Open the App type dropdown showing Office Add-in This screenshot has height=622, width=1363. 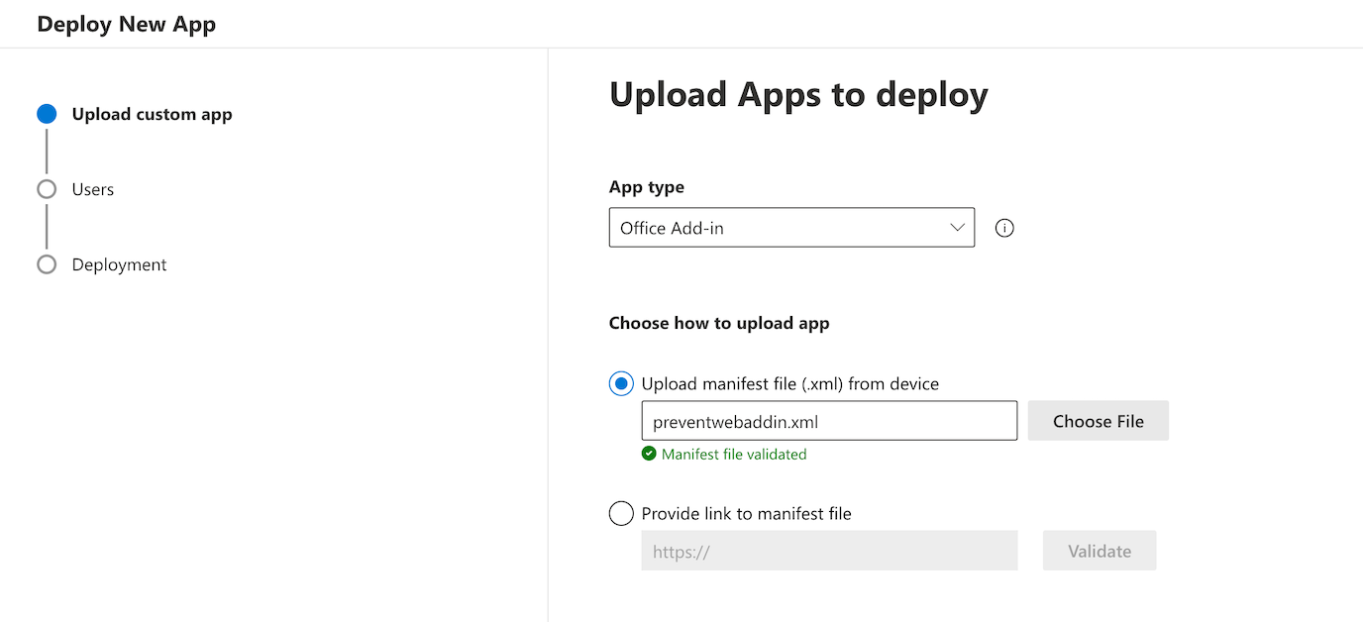coord(790,227)
